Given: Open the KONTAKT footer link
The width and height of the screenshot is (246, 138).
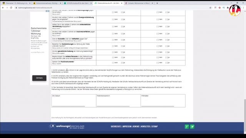Looking at the screenshot, I should [x=136, y=127].
